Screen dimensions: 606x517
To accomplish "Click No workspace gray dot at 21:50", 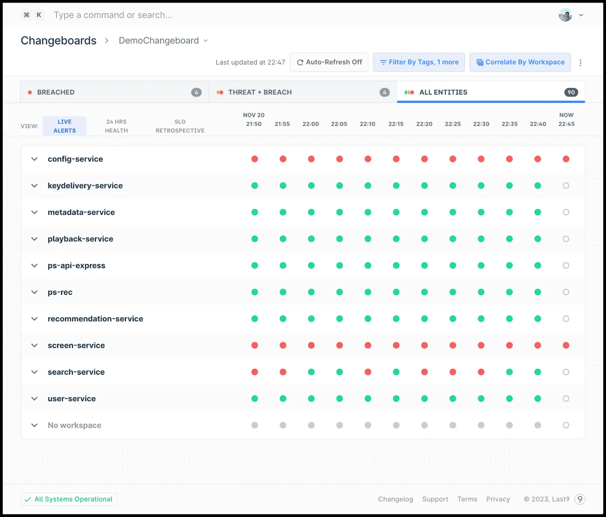I will tap(255, 425).
